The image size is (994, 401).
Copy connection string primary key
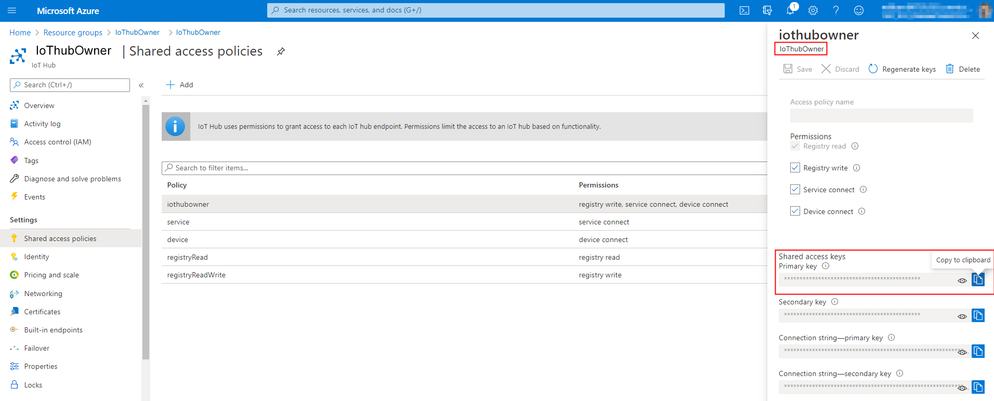(978, 351)
